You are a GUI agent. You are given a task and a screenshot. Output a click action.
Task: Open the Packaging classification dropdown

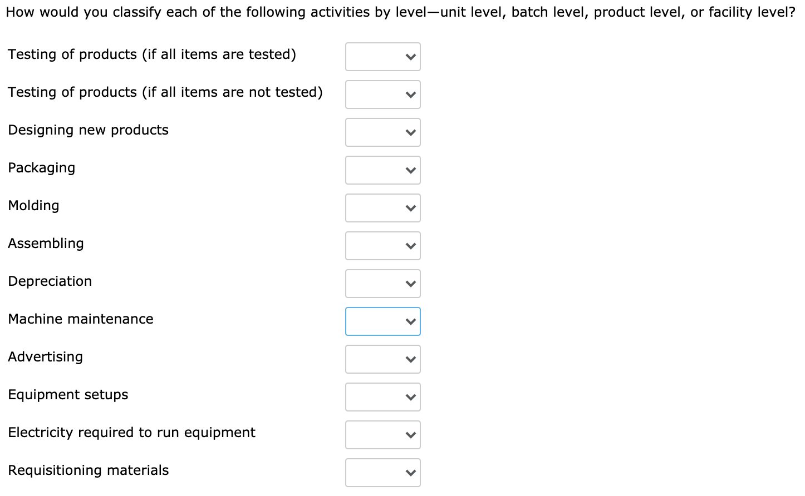(x=382, y=170)
